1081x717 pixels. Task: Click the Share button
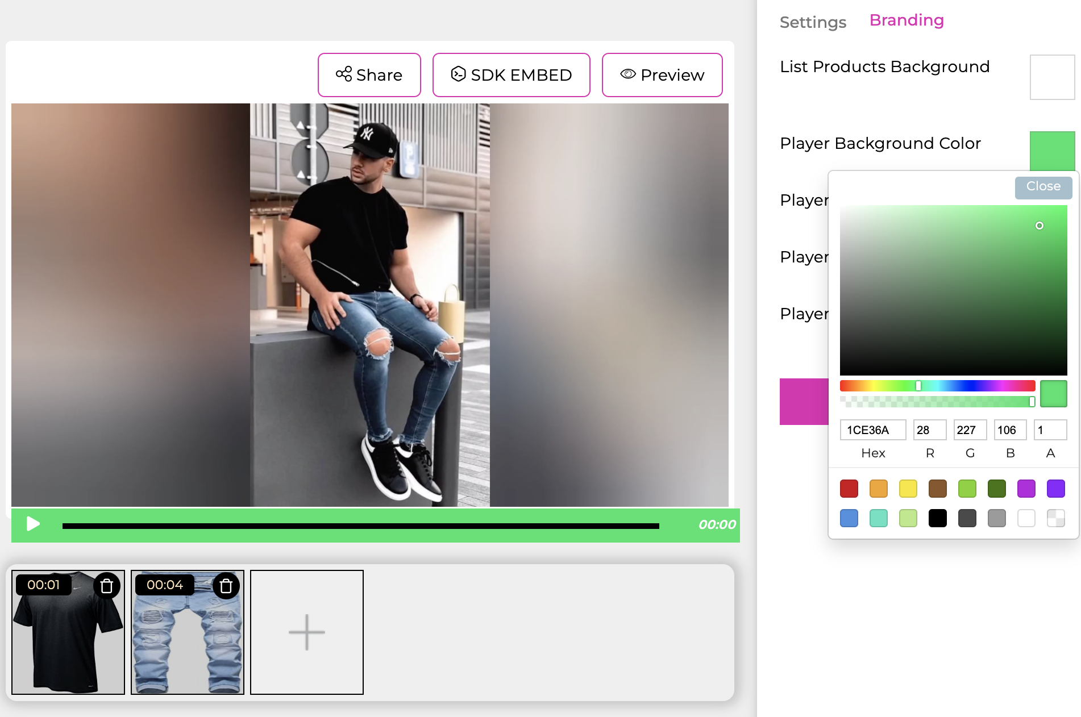(369, 75)
